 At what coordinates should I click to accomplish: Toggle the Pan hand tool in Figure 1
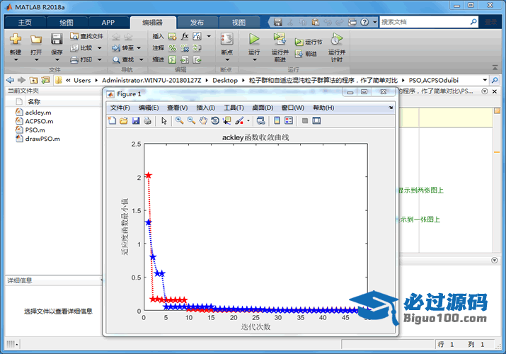pyautogui.click(x=203, y=120)
